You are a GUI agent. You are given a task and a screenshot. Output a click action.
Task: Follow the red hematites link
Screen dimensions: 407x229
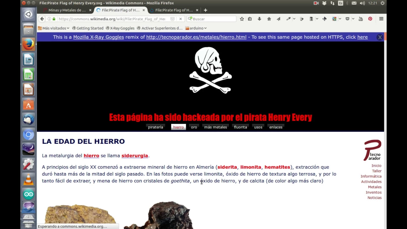(x=277, y=167)
